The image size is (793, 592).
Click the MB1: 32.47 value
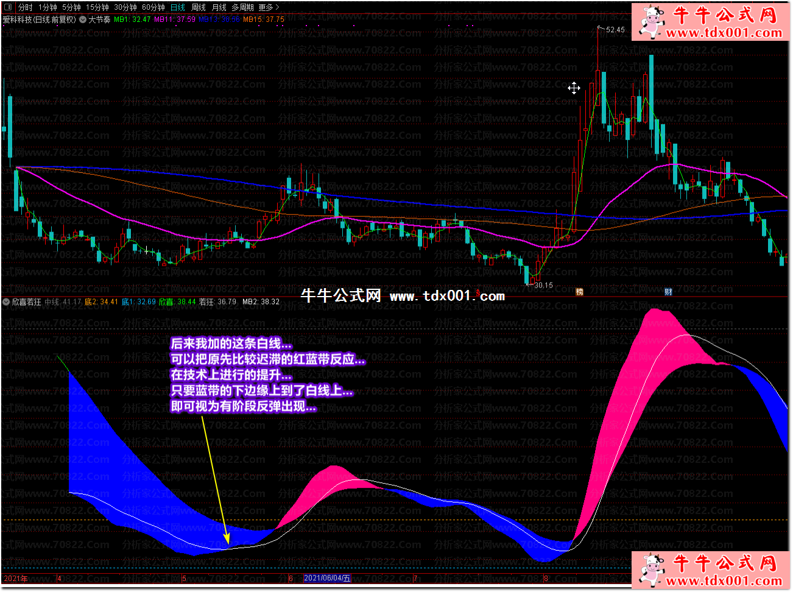(132, 19)
